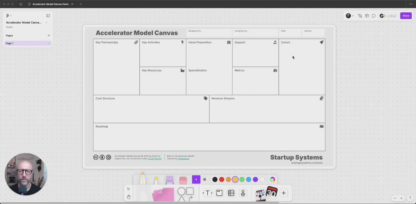
Task: Select the cursor arrow tool
Action: pos(128,189)
